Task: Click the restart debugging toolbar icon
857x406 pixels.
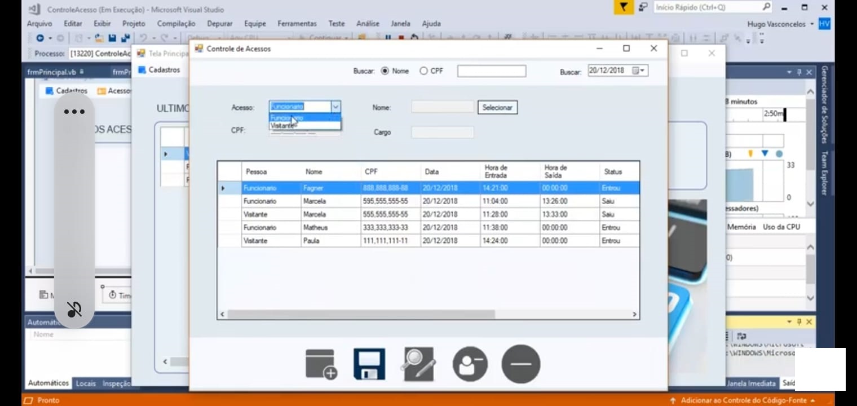Action: (x=414, y=38)
